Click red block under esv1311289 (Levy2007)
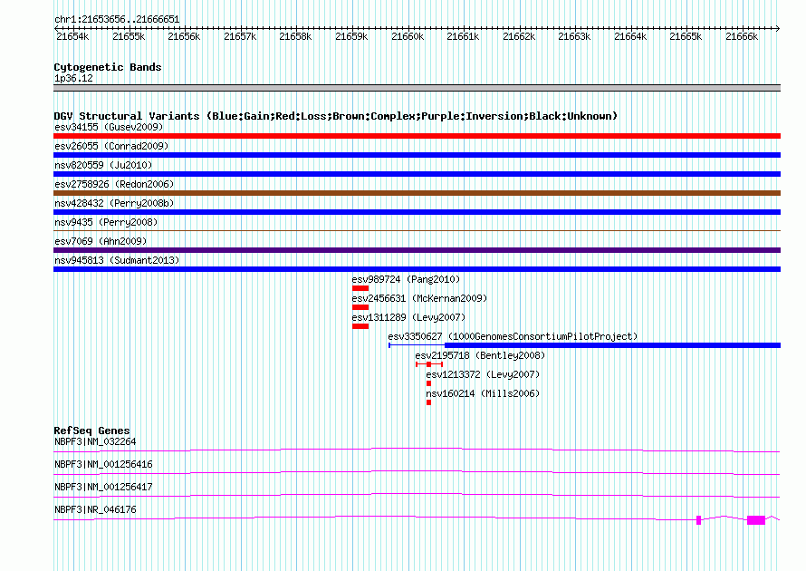This screenshot has height=571, width=806. (x=360, y=326)
